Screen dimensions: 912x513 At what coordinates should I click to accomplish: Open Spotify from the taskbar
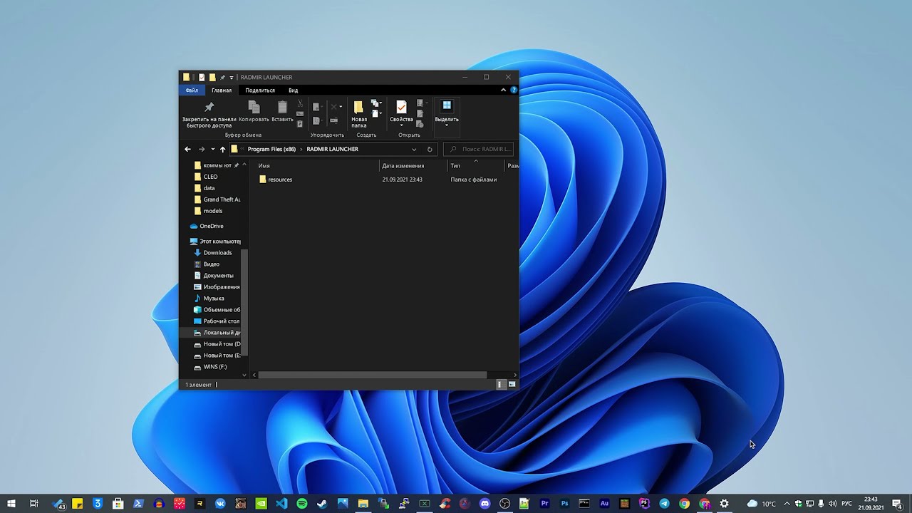click(302, 504)
